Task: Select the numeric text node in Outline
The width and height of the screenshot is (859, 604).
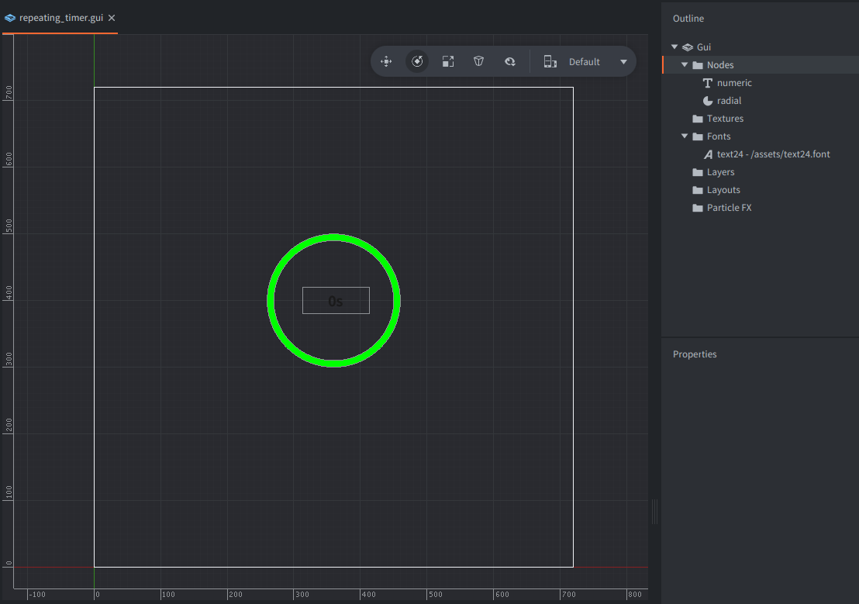Action: tap(733, 83)
